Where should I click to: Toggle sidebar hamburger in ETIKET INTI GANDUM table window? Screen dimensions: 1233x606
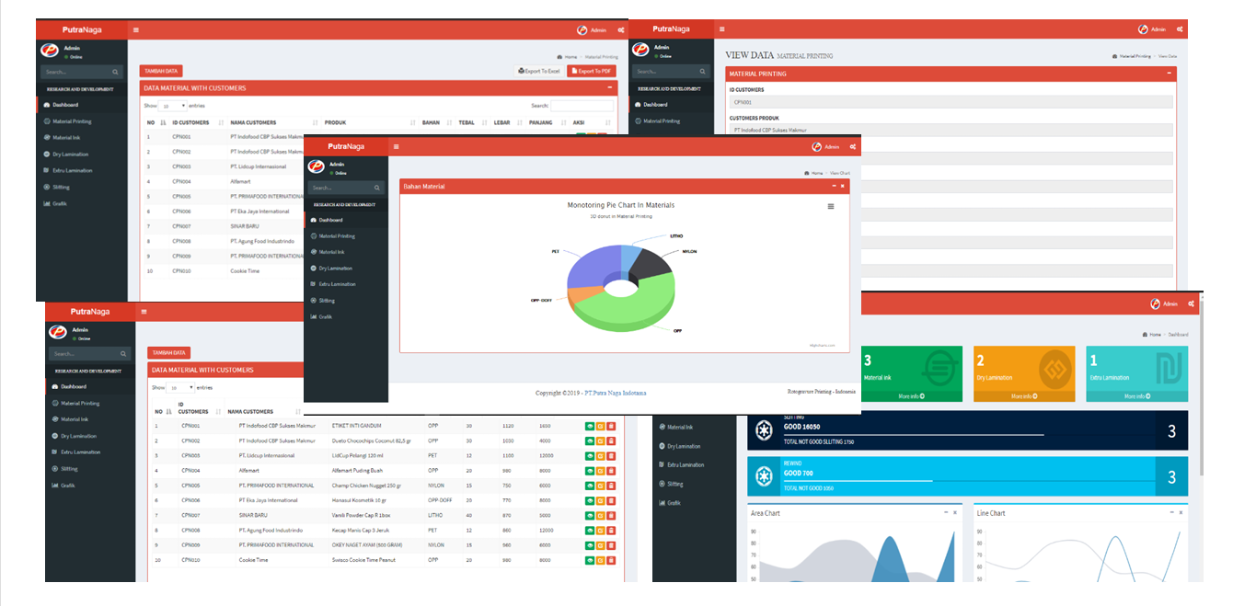(144, 312)
